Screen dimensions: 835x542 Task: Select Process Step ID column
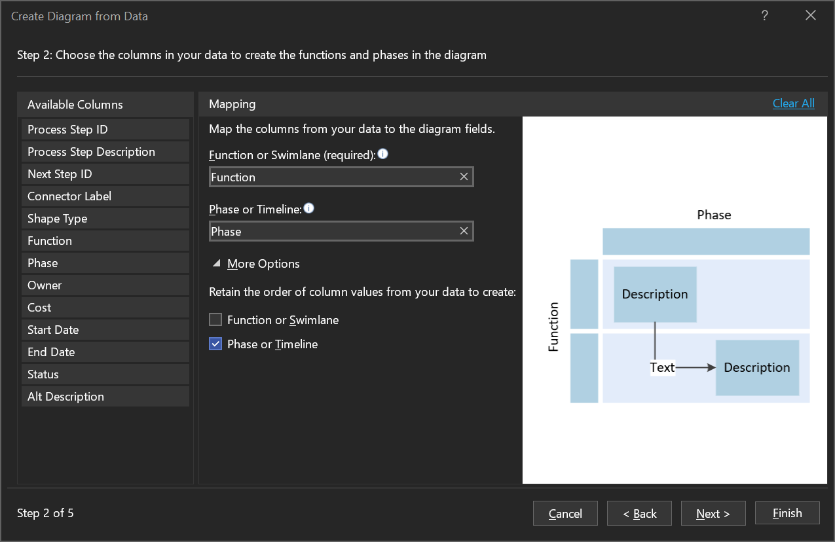105,130
